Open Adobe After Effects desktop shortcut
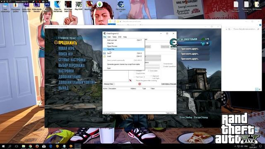The width and height of the screenshot is (265, 149). (x=26, y=7)
